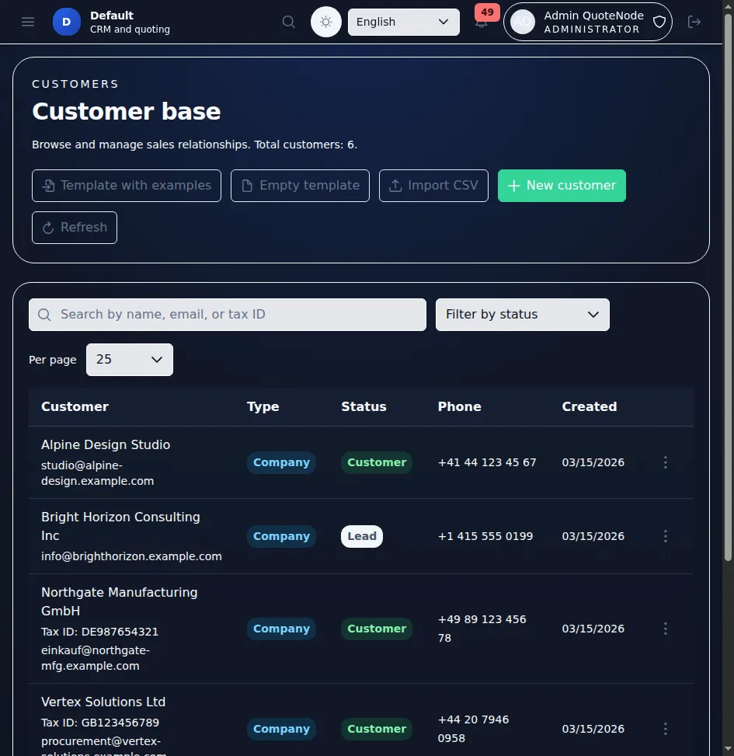The width and height of the screenshot is (734, 756).
Task: Open the hamburger navigation menu
Action: (x=28, y=22)
